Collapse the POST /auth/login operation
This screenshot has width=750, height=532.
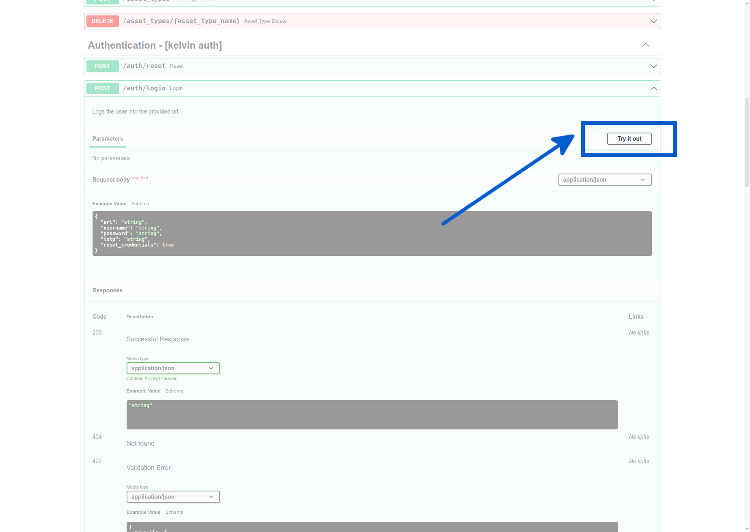(x=653, y=88)
